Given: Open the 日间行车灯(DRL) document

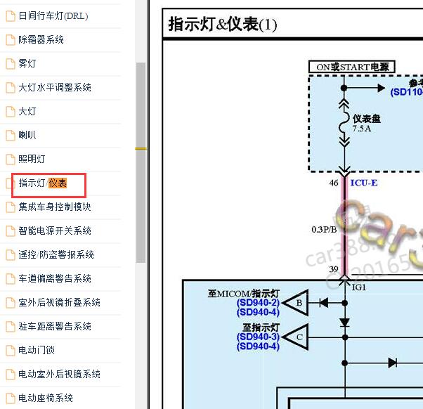Looking at the screenshot, I should (x=53, y=16).
